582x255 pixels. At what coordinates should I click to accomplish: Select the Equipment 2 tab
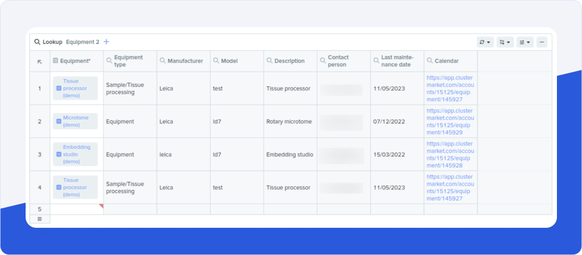[x=83, y=42]
